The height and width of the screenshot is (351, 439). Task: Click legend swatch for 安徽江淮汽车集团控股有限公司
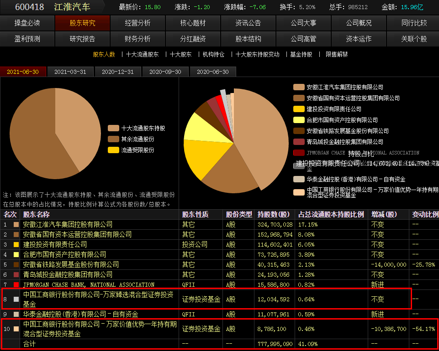click(299, 87)
